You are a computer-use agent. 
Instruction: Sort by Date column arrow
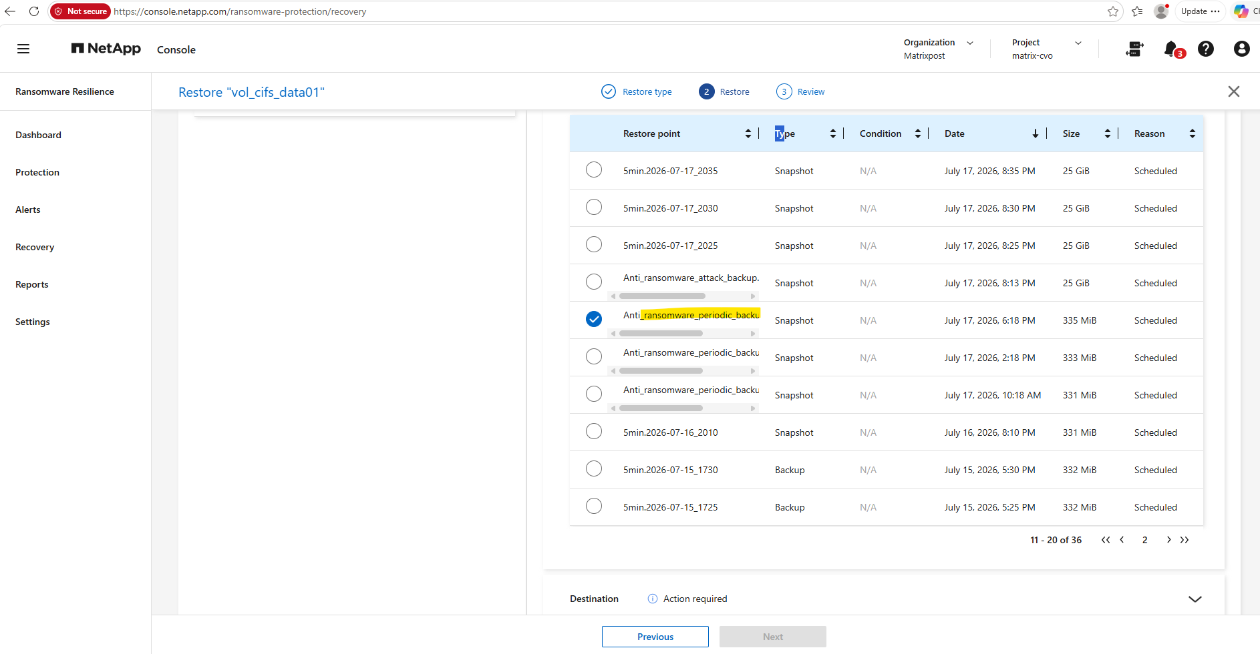(x=1036, y=133)
